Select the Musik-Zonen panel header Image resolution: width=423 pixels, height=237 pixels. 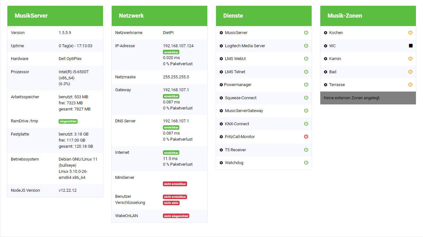tap(368, 16)
